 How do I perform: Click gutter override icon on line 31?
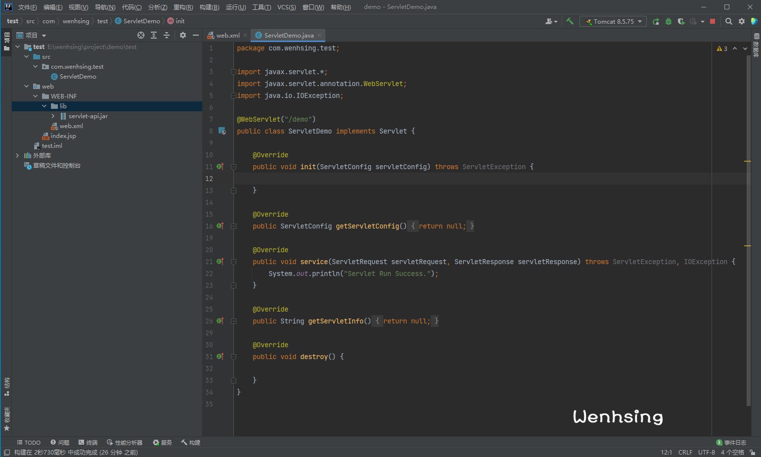220,357
